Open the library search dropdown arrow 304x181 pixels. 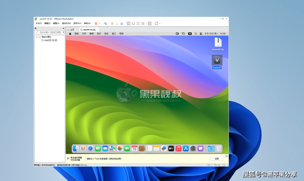coord(64,32)
